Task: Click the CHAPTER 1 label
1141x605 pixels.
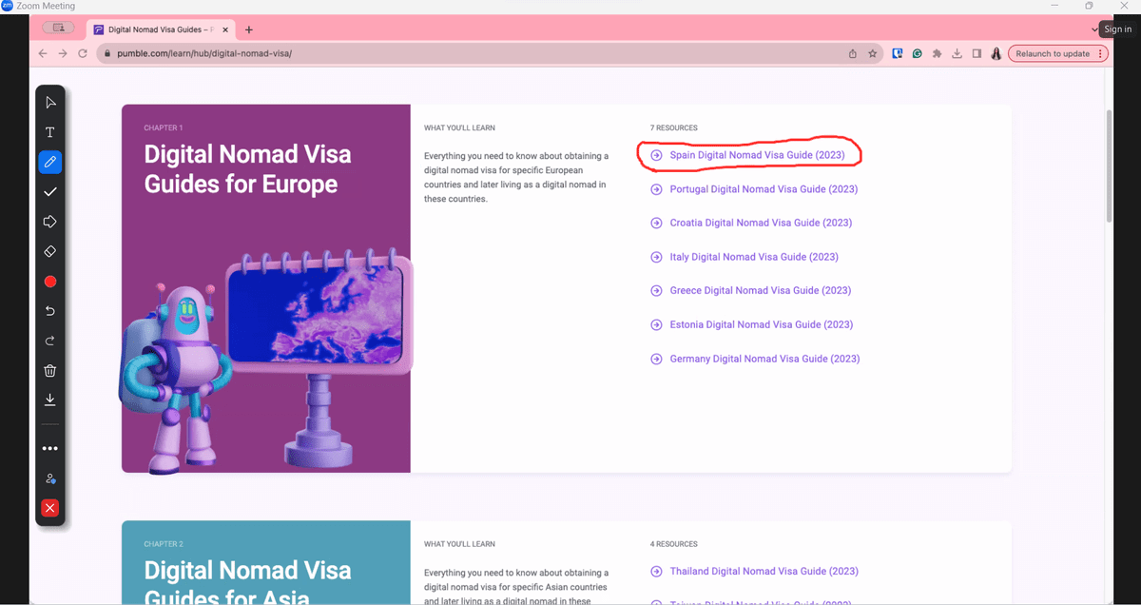Action: point(164,127)
